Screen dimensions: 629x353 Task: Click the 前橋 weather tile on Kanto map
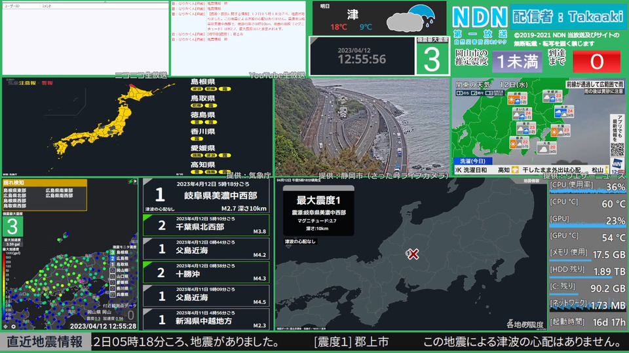tap(518, 98)
